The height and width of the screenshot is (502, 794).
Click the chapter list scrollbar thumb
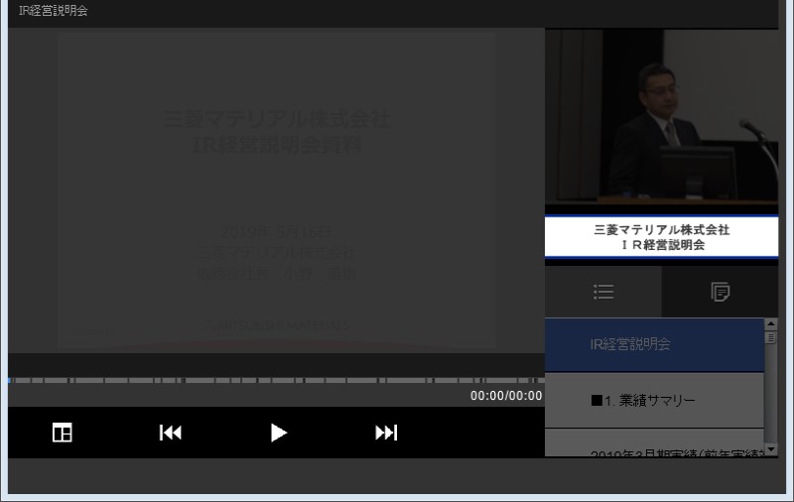pyautogui.click(x=771, y=337)
